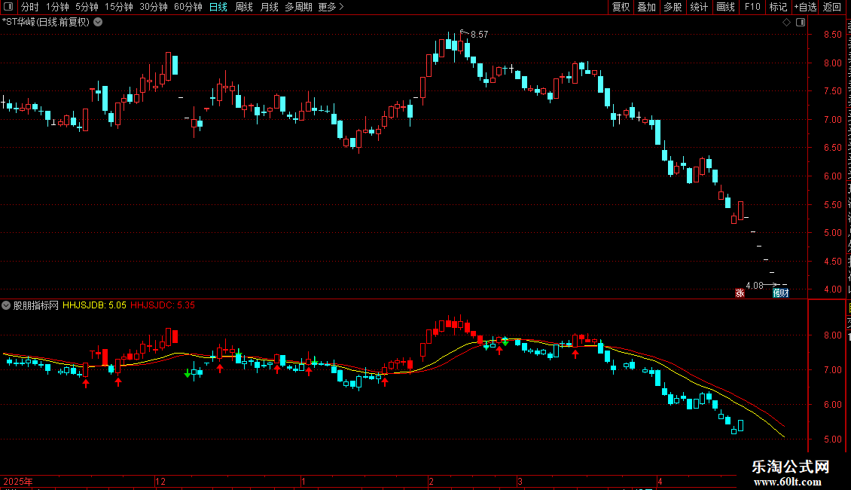Open the 多周期 multi-period view
Image resolution: width=851 pixels, height=490 pixels.
(x=298, y=7)
